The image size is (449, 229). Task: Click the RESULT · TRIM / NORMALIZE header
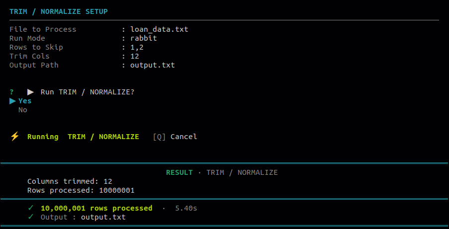click(x=222, y=172)
